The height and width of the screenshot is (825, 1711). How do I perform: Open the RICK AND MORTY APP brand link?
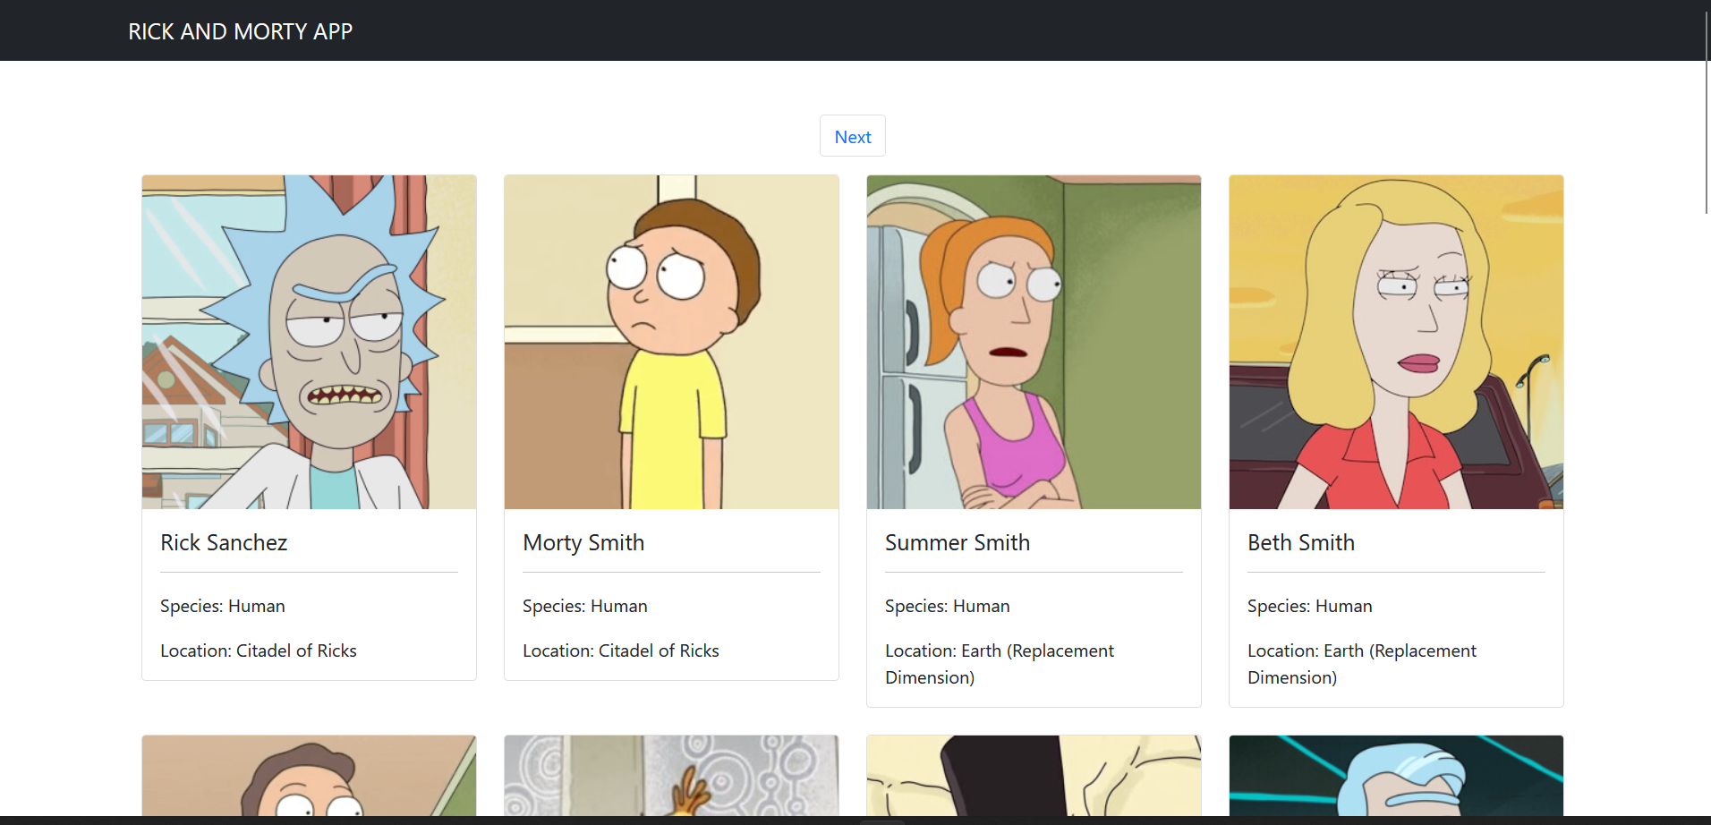[x=240, y=31]
